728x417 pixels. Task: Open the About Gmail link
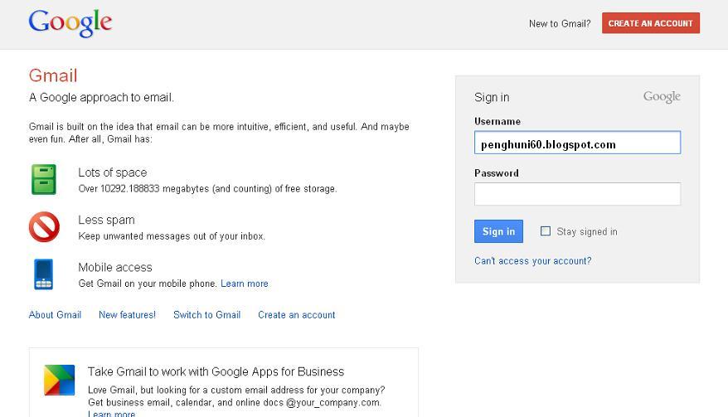click(55, 315)
